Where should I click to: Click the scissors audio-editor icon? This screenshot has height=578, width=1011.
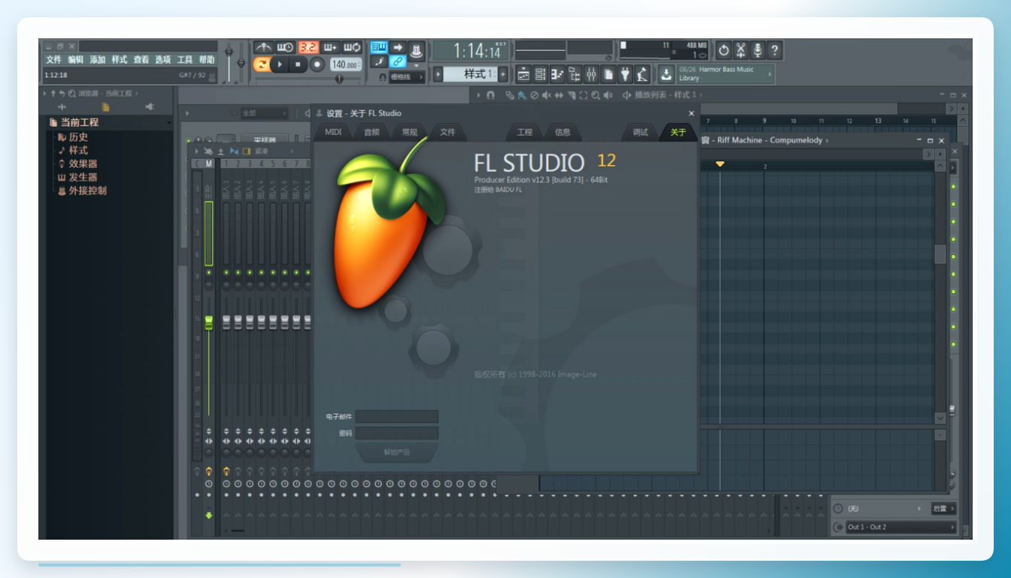coord(741,50)
